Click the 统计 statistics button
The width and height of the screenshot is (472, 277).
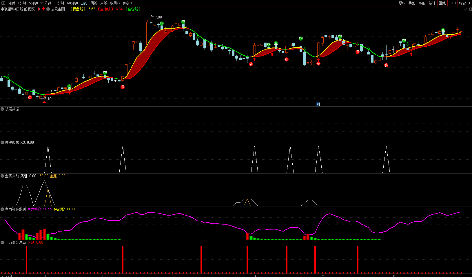432,3
